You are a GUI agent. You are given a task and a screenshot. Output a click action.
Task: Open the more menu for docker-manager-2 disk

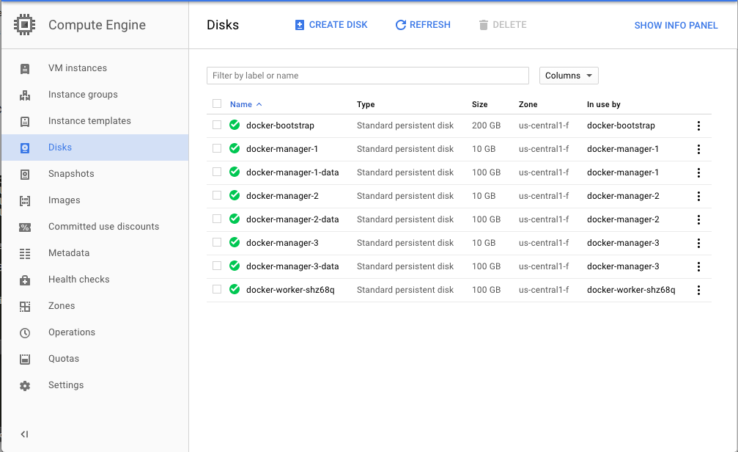point(698,196)
